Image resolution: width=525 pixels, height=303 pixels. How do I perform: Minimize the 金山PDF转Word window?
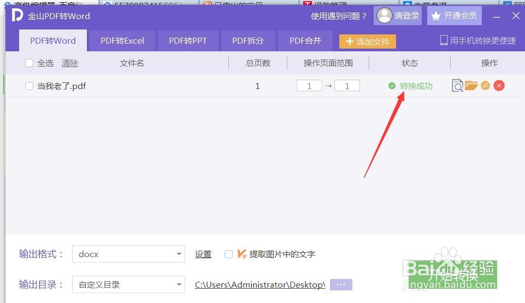[497, 16]
